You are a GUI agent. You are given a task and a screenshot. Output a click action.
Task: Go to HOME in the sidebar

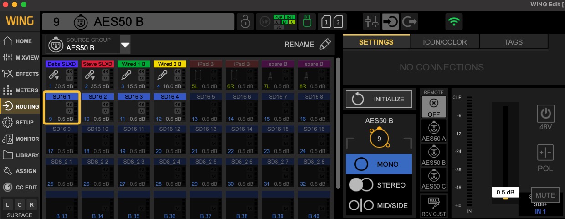20,41
